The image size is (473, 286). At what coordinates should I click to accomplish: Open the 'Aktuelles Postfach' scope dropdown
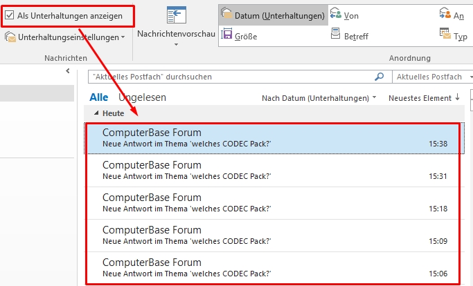[x=432, y=77]
